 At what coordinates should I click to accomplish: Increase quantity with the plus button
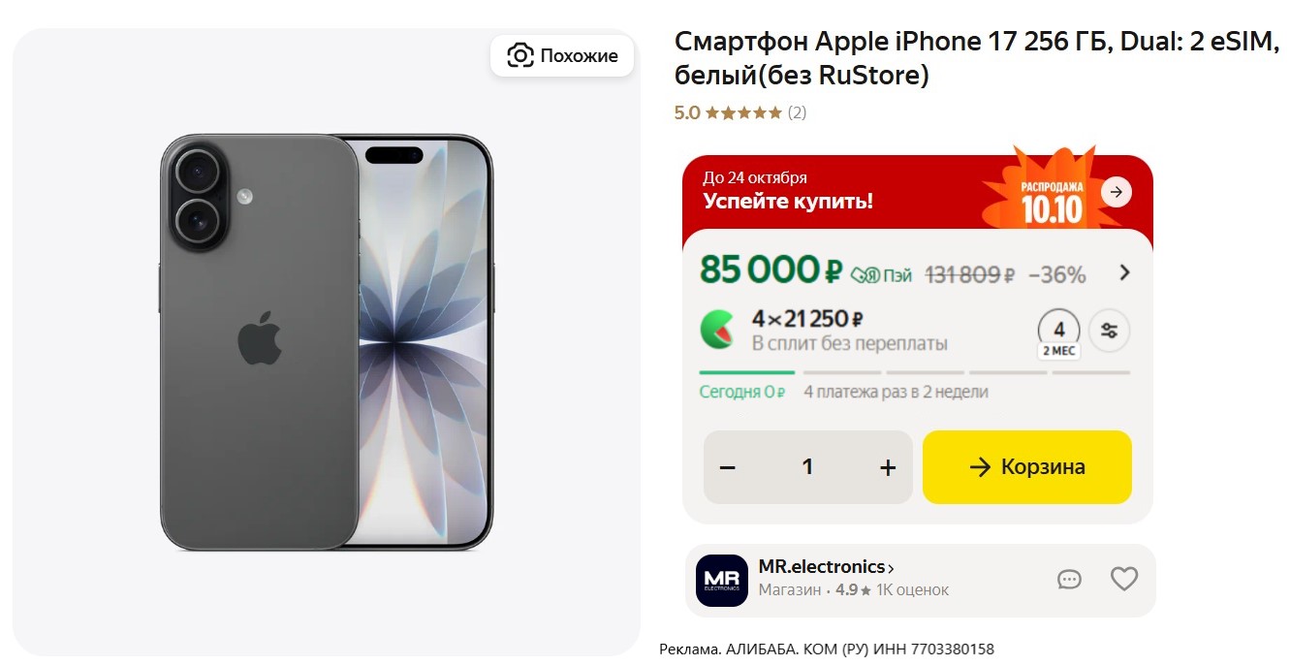888,467
